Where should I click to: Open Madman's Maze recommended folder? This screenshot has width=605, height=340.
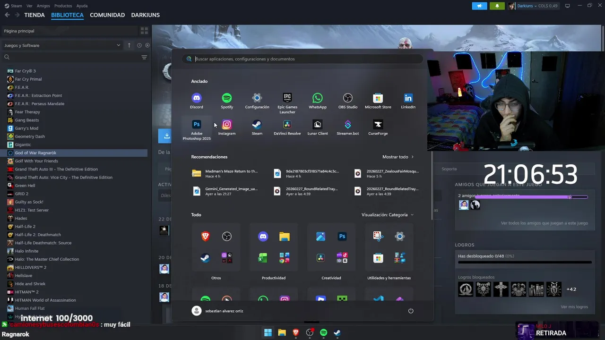point(225,173)
